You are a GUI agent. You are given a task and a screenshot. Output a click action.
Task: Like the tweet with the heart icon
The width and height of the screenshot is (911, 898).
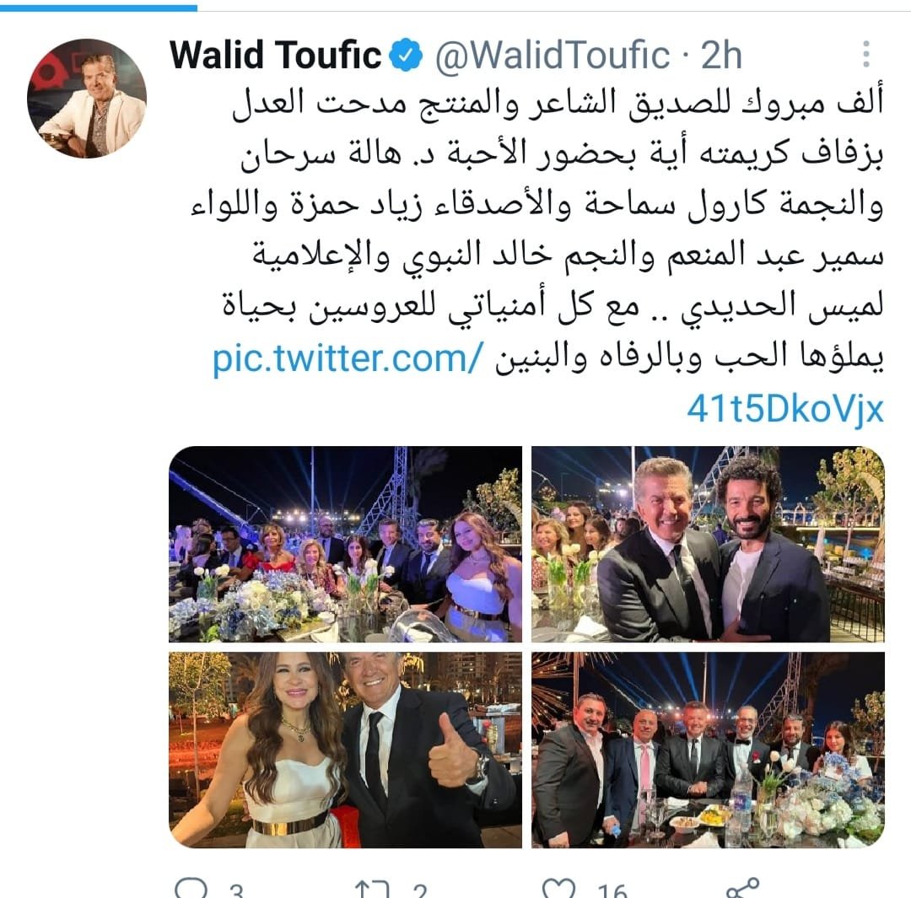[x=558, y=888]
